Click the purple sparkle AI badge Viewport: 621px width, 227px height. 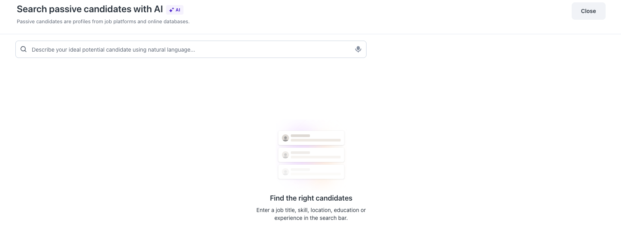(x=174, y=10)
